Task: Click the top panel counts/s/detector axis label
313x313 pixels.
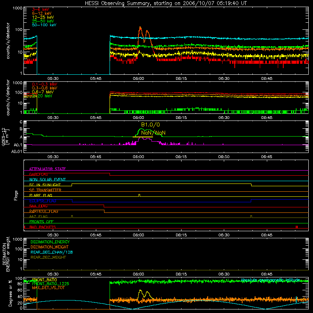Action: pyautogui.click(x=8, y=41)
